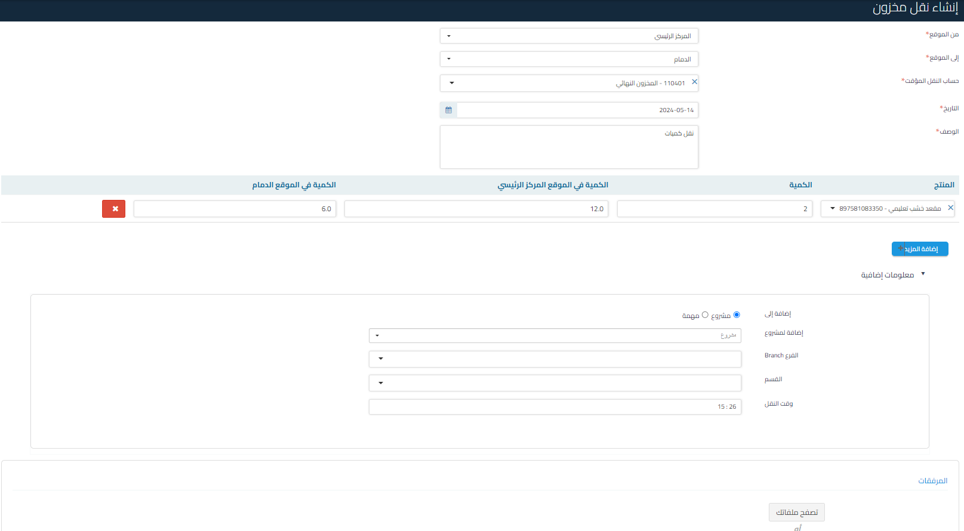Viewport: 964px width, 531px height.
Task: Click the المنتج column header
Action: coord(944,185)
